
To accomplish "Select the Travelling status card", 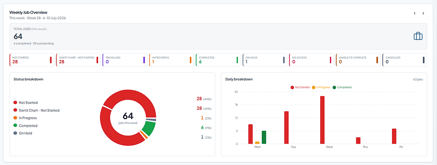I will click(125, 60).
